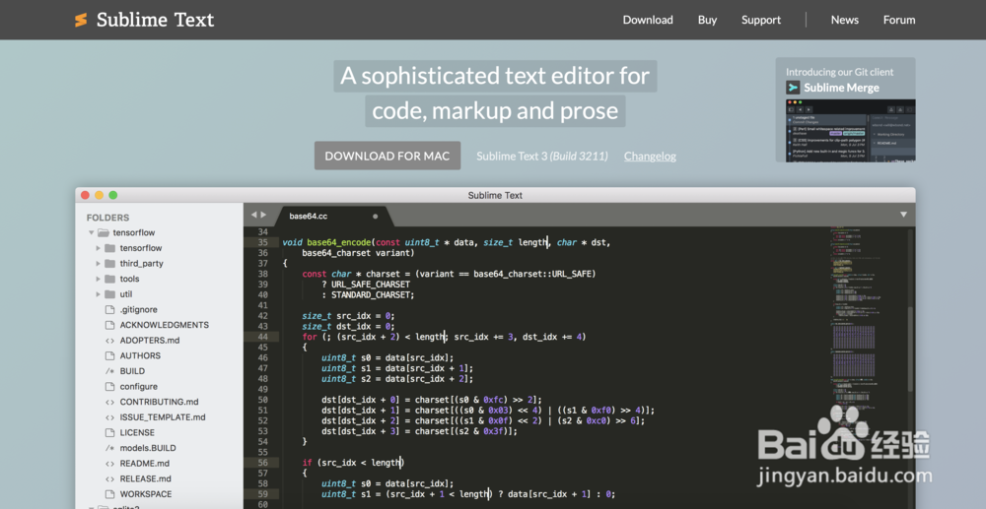The width and height of the screenshot is (986, 509).
Task: Open README.md in the sidebar
Action: tap(145, 463)
